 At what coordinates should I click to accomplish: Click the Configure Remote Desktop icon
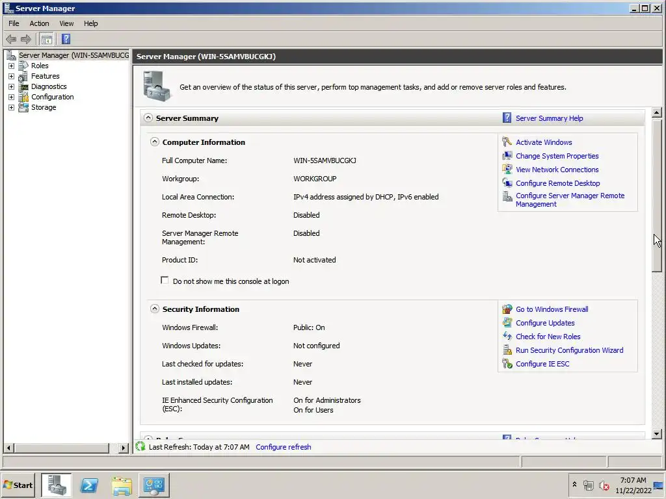(507, 183)
